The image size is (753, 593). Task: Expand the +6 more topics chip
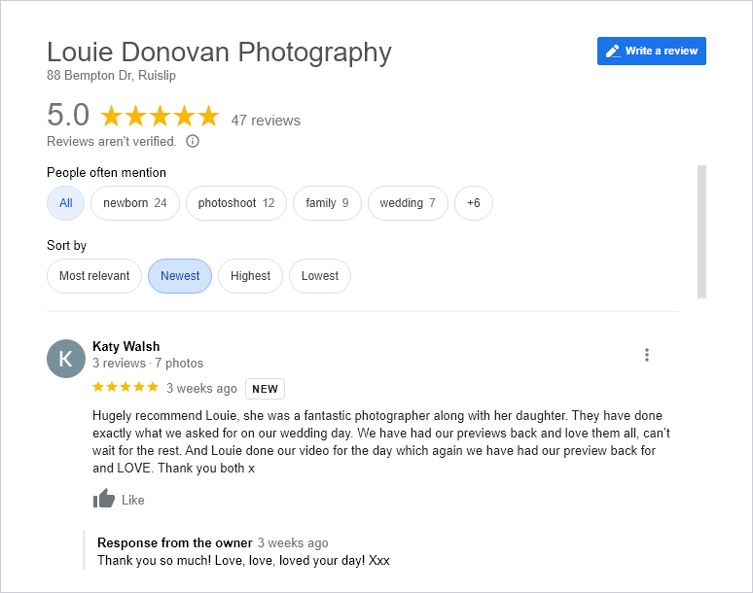click(x=474, y=203)
